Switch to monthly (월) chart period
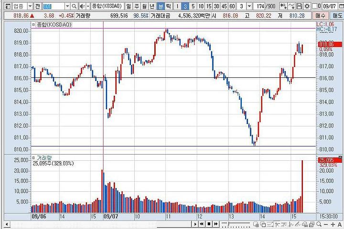The height and width of the screenshot is (229, 344). 144,6
